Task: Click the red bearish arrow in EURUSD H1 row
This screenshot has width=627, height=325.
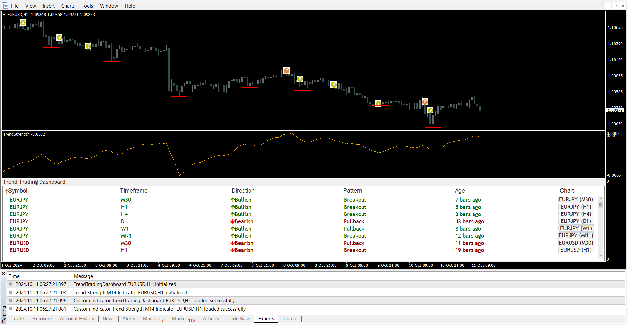Action: click(x=233, y=250)
